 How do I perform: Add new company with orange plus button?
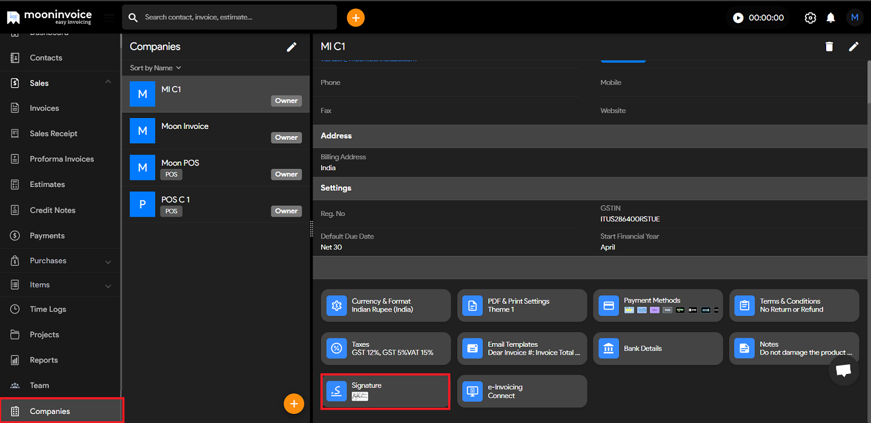pos(294,403)
